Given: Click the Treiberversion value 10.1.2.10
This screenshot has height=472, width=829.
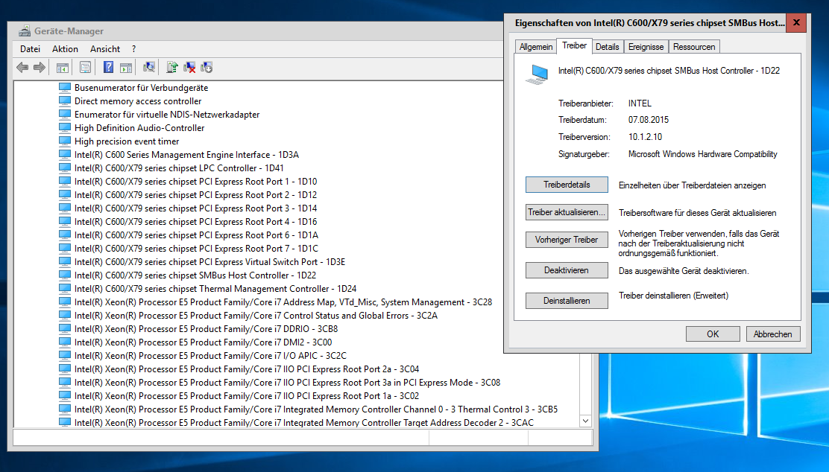Looking at the screenshot, I should click(x=645, y=137).
